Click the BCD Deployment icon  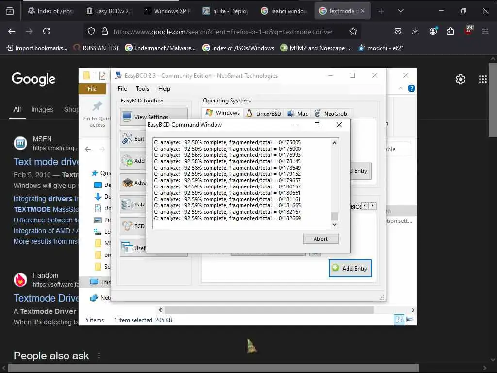tap(127, 226)
